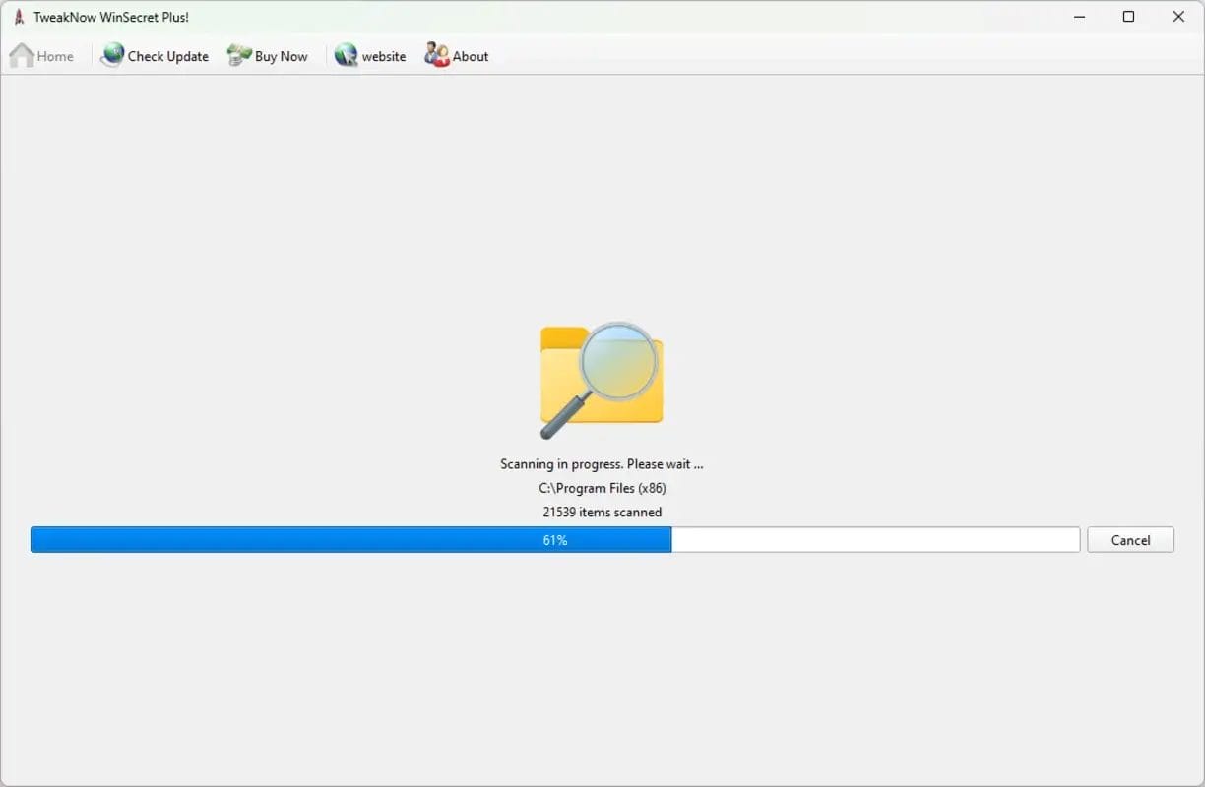
Task: Minimize the TweakNow window
Action: 1079,17
